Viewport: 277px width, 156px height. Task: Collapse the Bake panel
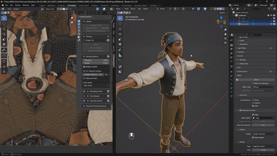(239, 75)
